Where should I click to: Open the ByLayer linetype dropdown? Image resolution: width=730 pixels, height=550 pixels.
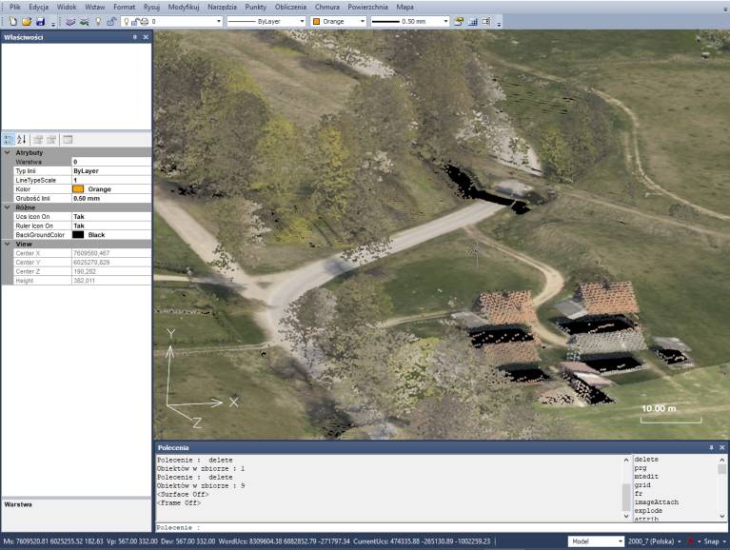tap(302, 21)
